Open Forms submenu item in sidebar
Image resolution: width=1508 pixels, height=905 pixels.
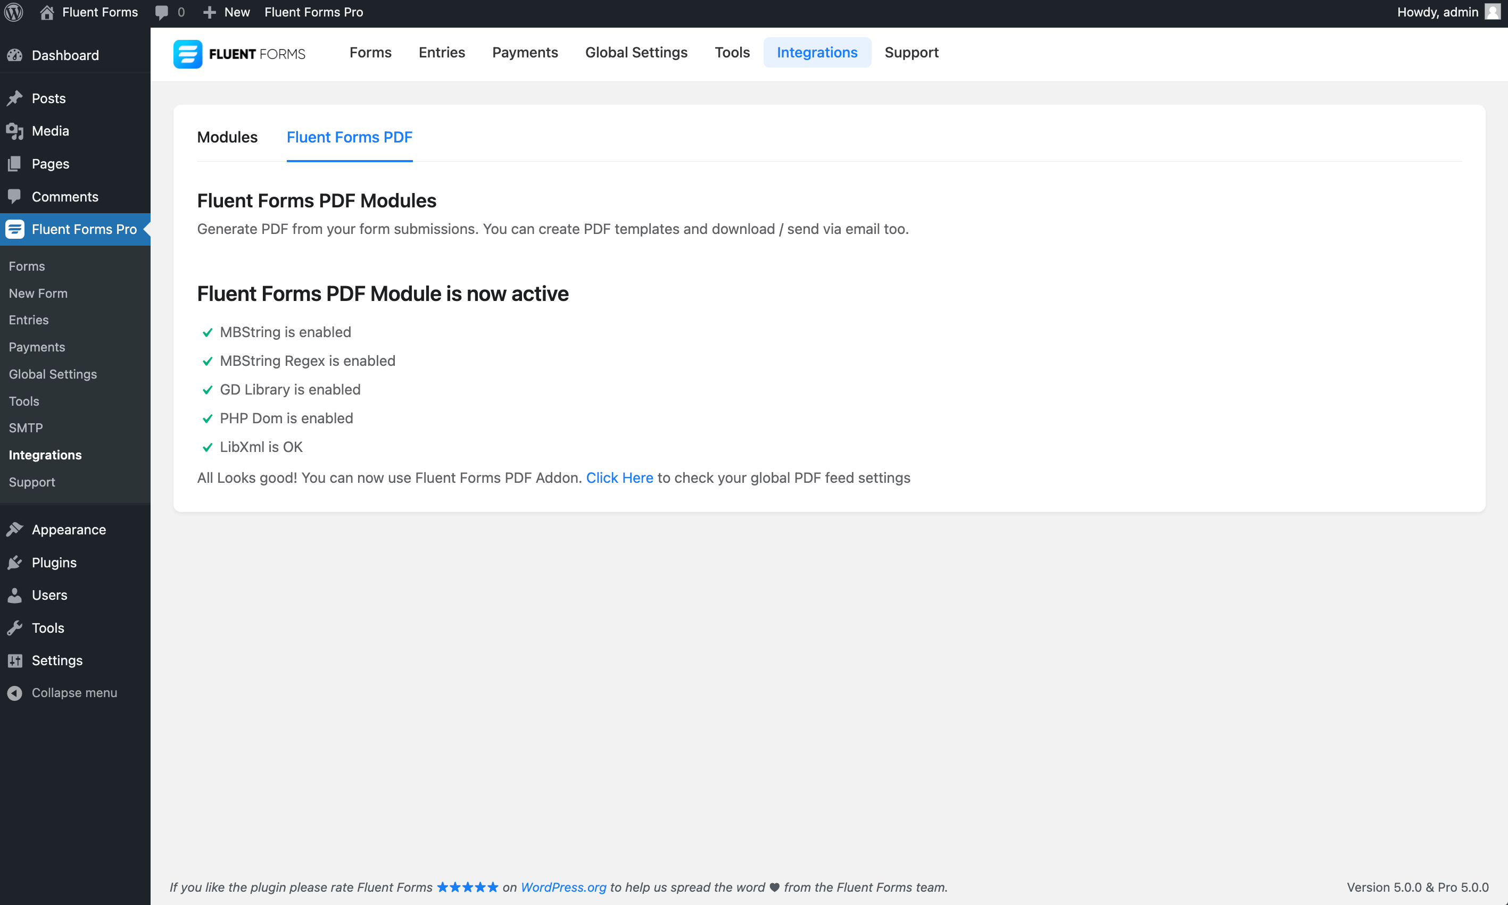pyautogui.click(x=27, y=266)
